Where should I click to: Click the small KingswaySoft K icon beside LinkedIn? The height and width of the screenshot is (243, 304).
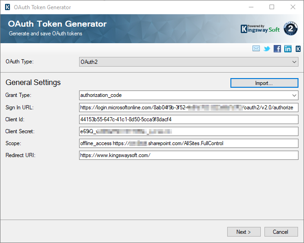(298, 49)
